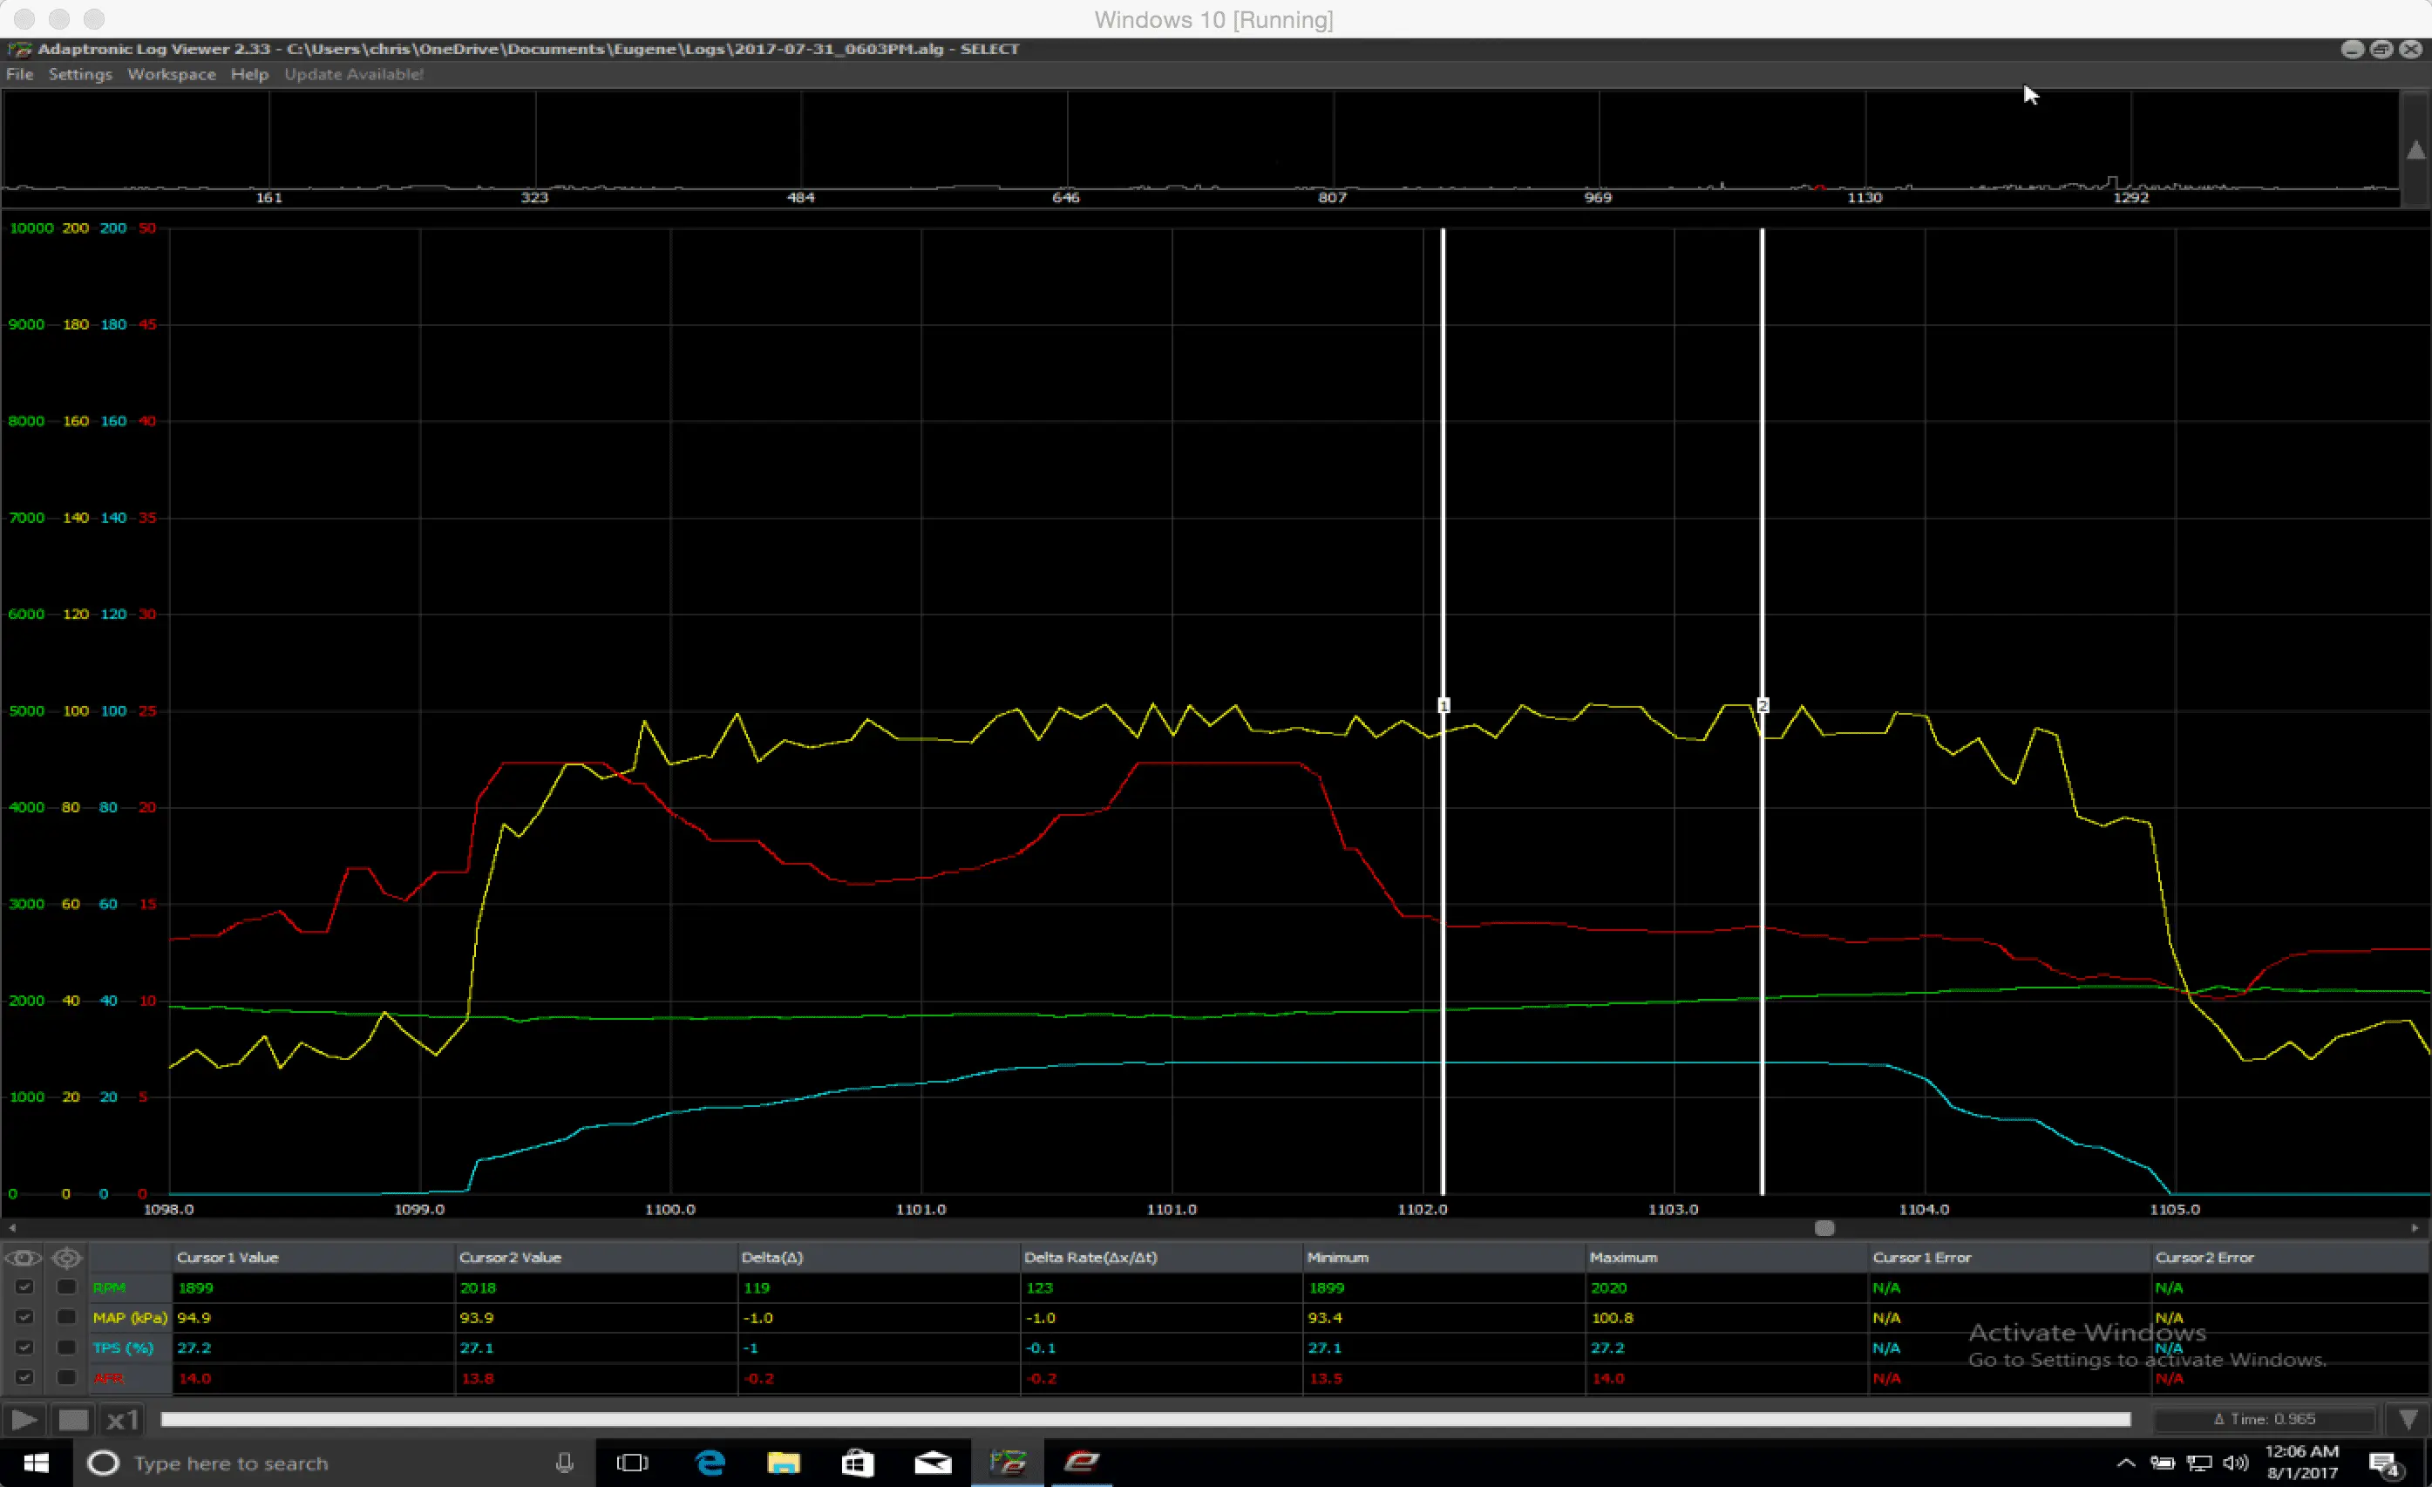Uncheck the RPM visibility checkbox

pyautogui.click(x=24, y=1287)
